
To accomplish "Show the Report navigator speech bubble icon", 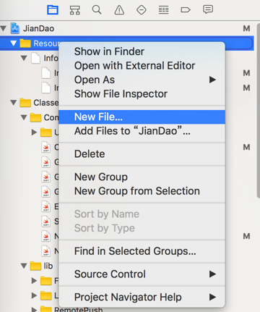I will [208, 9].
